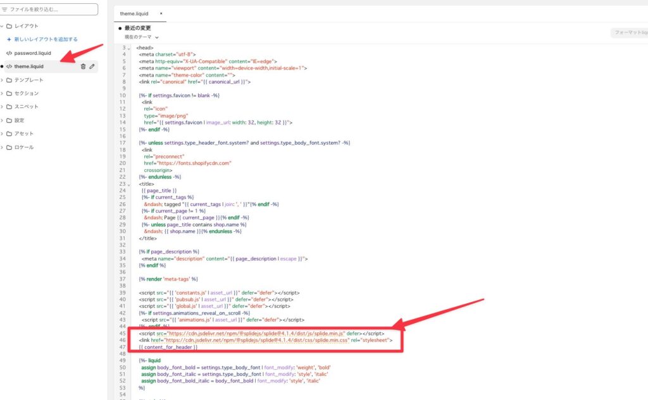Screen dimensions: 648x400
Task: Place cursor on the splide.min.css link line
Action: click(x=266, y=340)
